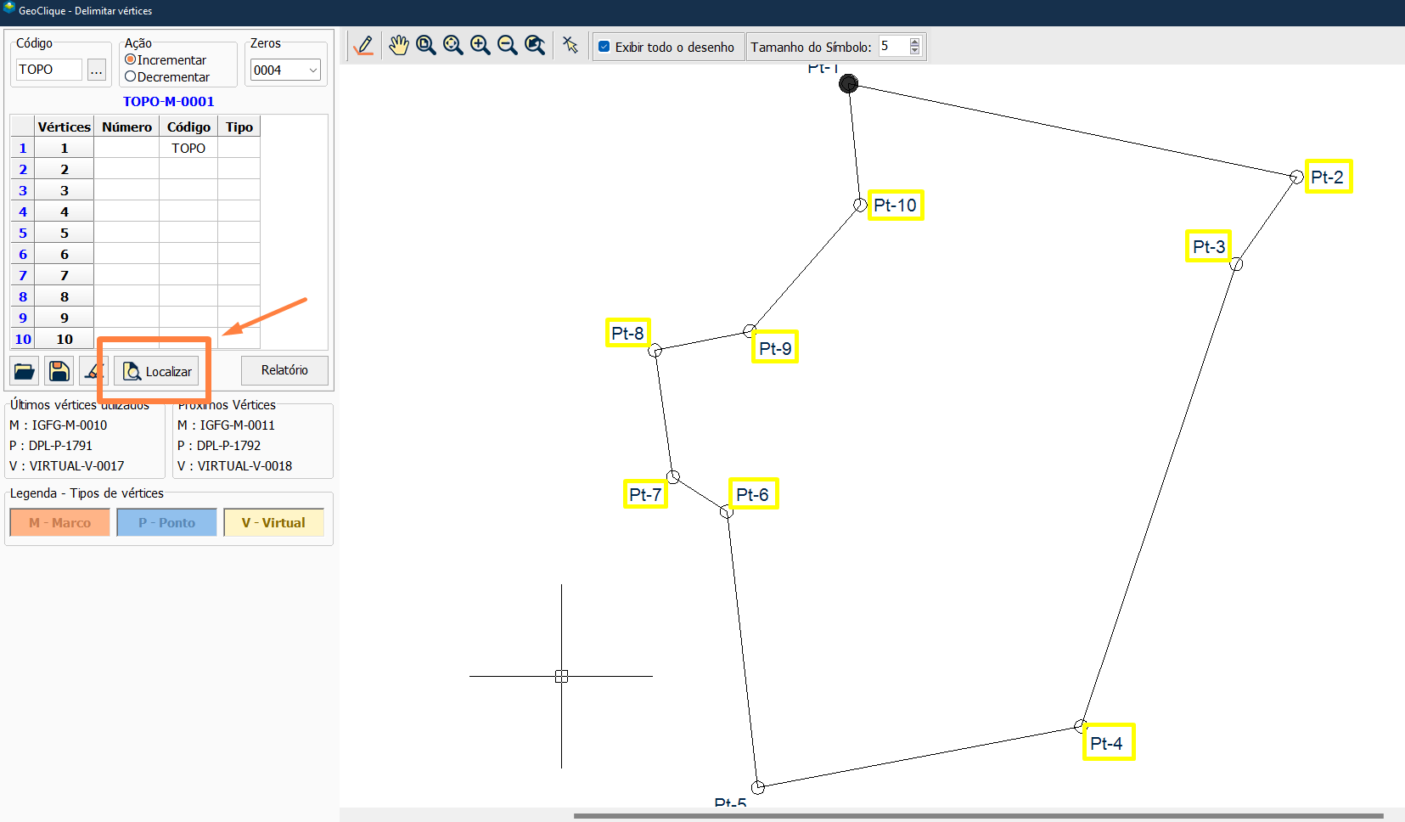Increase Tamanho do Símbolo with up arrow

pyautogui.click(x=914, y=42)
